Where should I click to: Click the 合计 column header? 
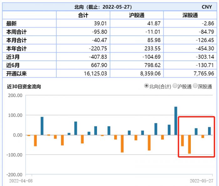click(83, 15)
